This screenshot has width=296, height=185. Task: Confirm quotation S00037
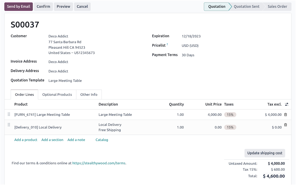pyautogui.click(x=43, y=6)
